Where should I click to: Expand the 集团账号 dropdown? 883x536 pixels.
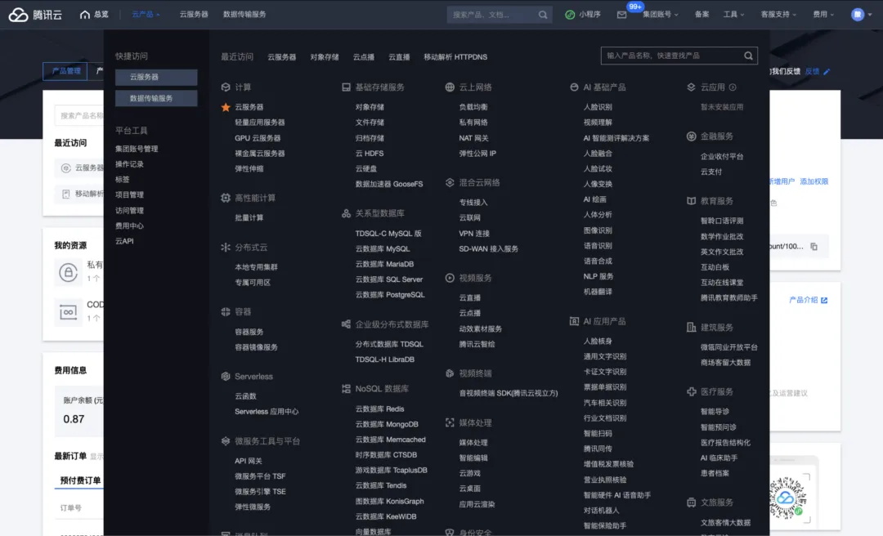pyautogui.click(x=660, y=15)
